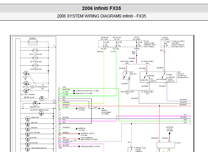
Task: Click the key indicator (red) LED symbol
Action: pos(26,84)
